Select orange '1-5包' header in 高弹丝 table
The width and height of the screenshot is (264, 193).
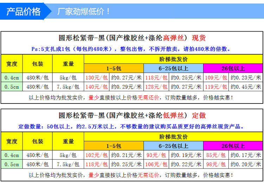click(114, 68)
